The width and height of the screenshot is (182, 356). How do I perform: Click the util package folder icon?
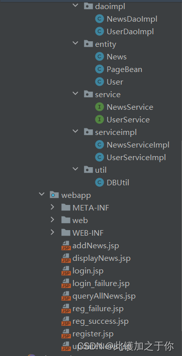[88, 169]
